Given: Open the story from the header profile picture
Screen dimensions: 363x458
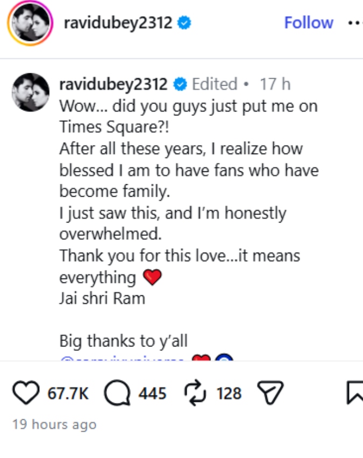Looking at the screenshot, I should click(30, 24).
